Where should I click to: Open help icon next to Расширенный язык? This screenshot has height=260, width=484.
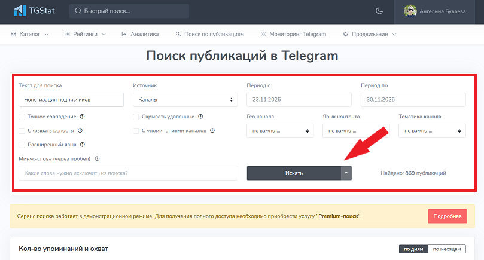pos(83,145)
